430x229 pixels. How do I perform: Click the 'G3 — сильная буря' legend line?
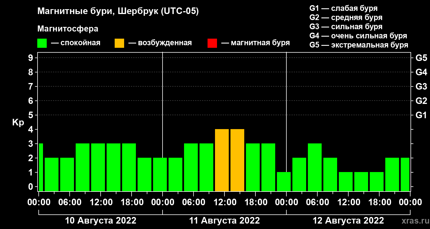(346, 27)
